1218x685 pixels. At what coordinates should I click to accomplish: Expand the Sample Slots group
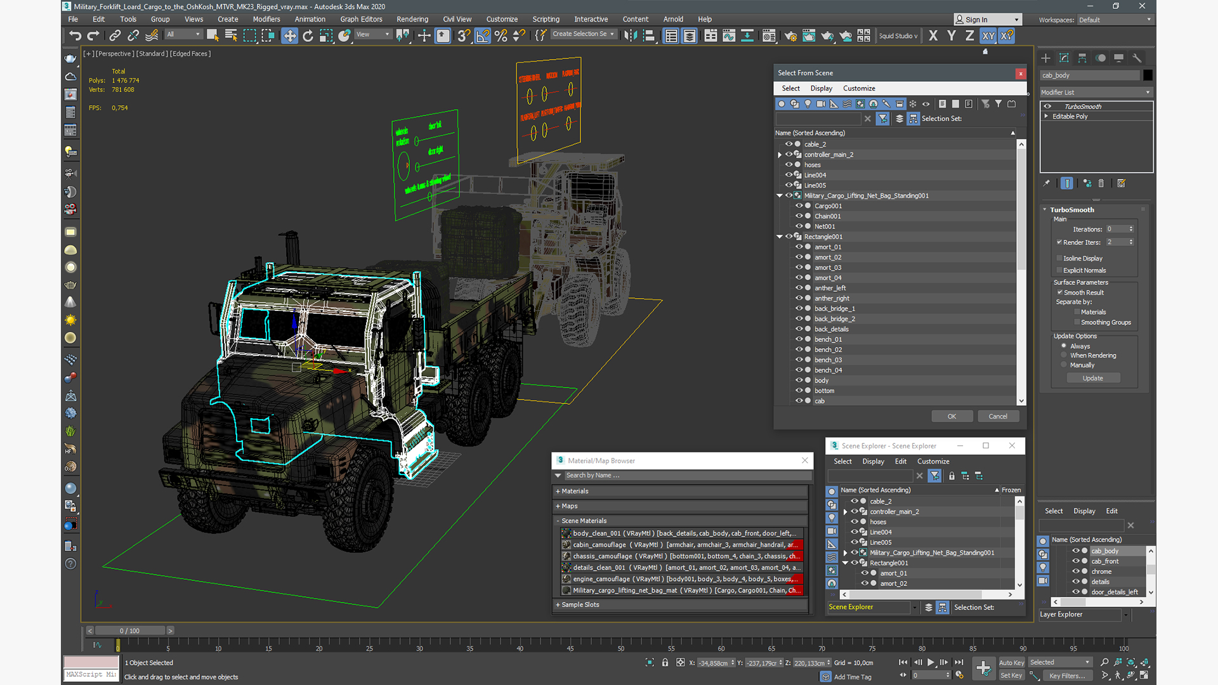coord(680,604)
